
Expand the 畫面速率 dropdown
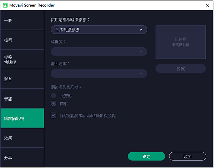pyautogui.click(x=99, y=73)
